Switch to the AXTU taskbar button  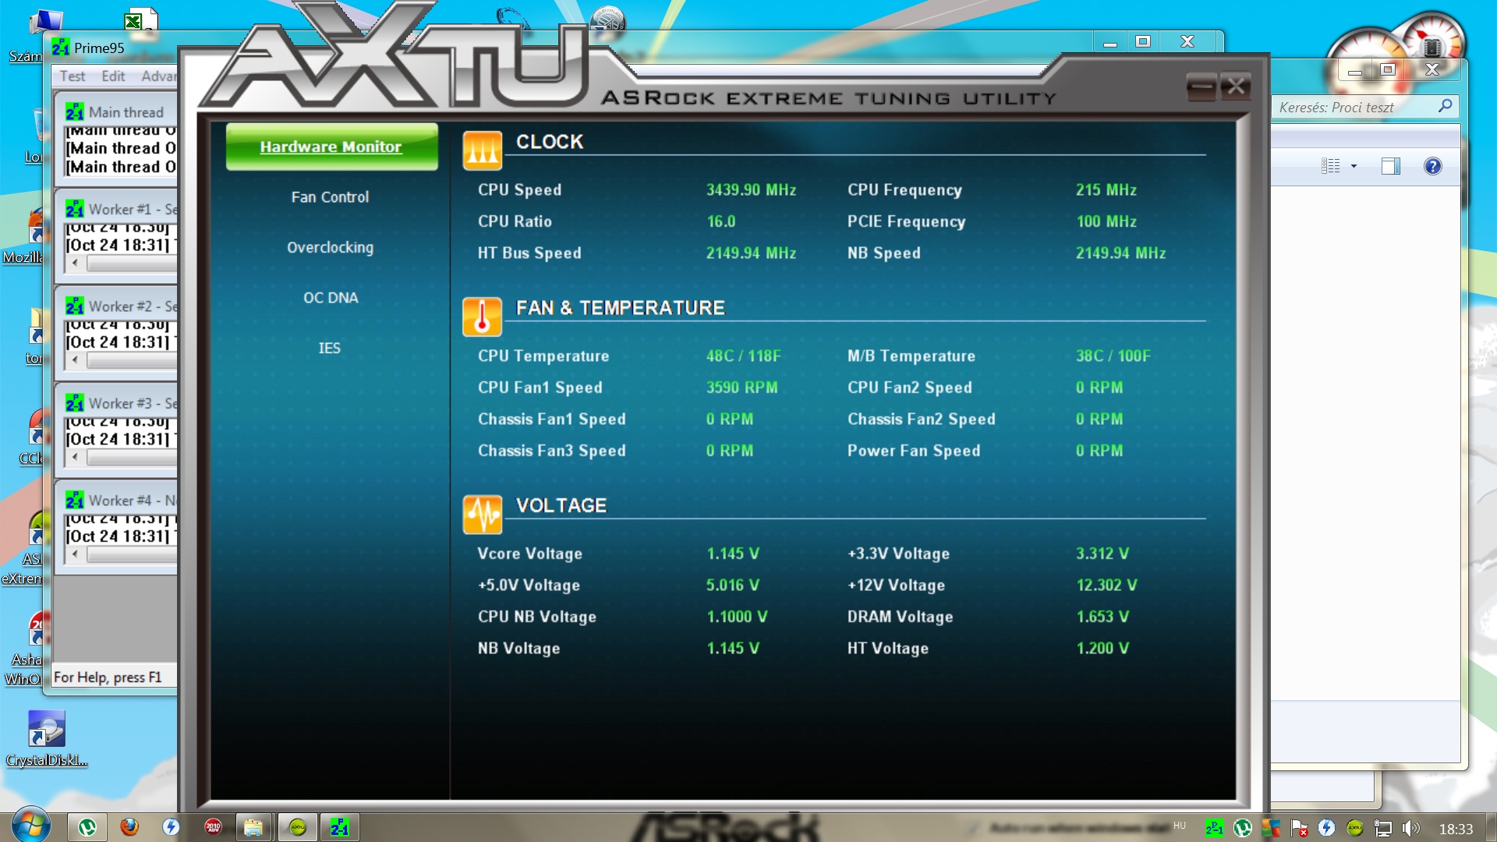298,827
